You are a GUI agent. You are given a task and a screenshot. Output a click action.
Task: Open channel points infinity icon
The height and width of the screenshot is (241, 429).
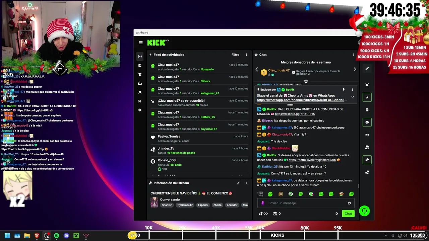263,214
